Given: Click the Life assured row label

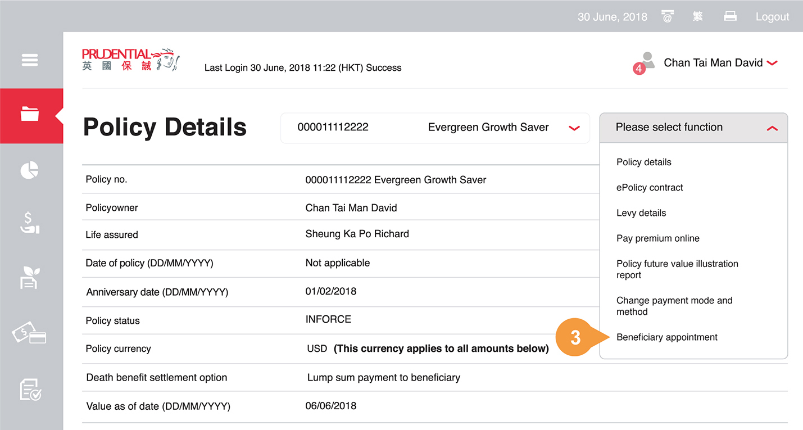Looking at the screenshot, I should click(112, 235).
